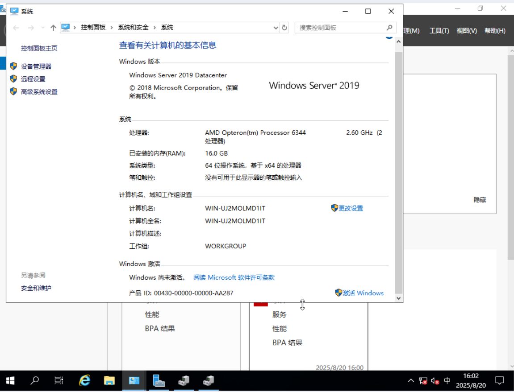
Task: Launch Internet Explorer from taskbar
Action: [84, 380]
